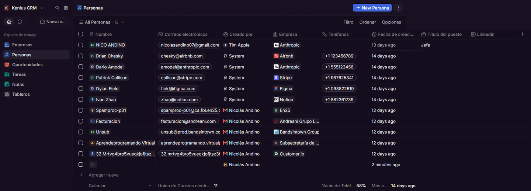The width and height of the screenshot is (531, 191).
Task: Open the chat bubble icon tab
Action: [20, 22]
